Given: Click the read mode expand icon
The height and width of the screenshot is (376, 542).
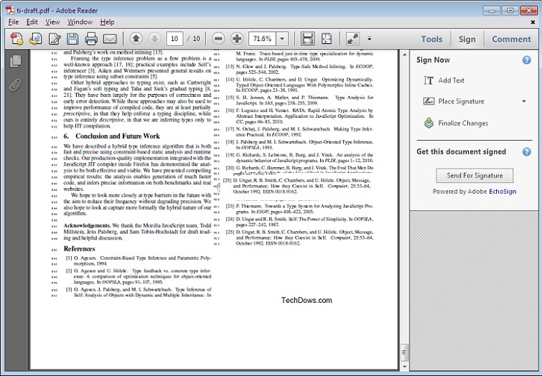Looking at the screenshot, I should coord(352,39).
